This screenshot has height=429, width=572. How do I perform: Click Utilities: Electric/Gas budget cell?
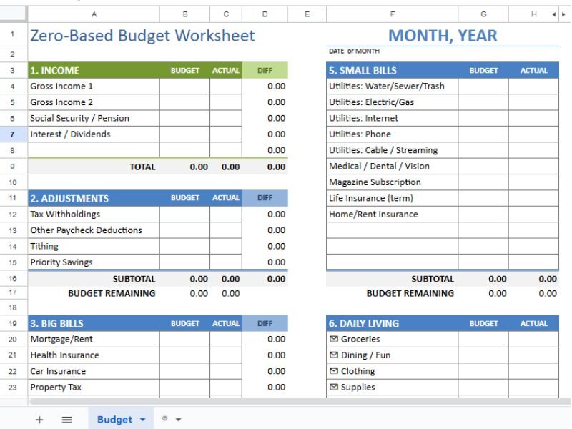483,102
